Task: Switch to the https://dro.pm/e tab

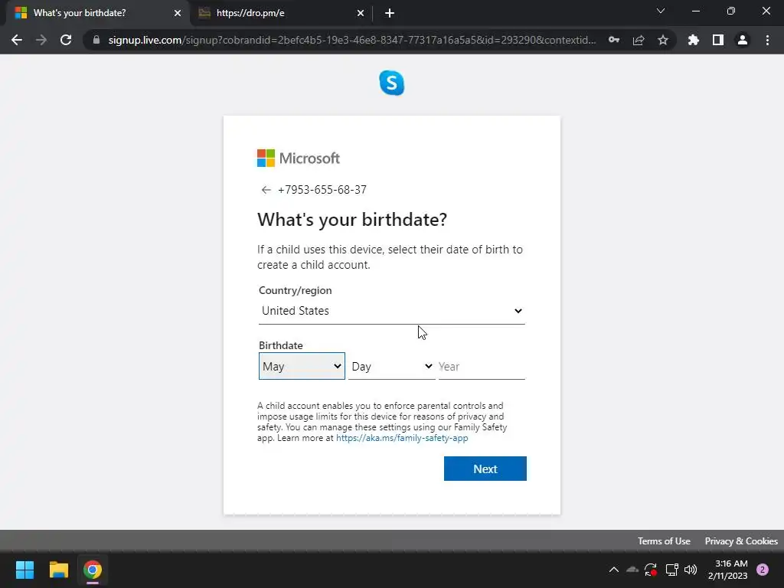Action: coord(280,13)
